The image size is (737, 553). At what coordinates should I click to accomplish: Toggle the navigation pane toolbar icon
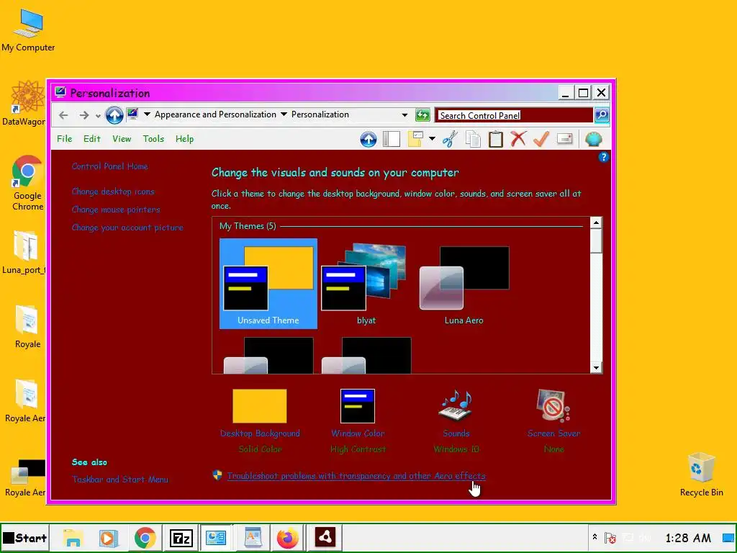click(x=392, y=139)
